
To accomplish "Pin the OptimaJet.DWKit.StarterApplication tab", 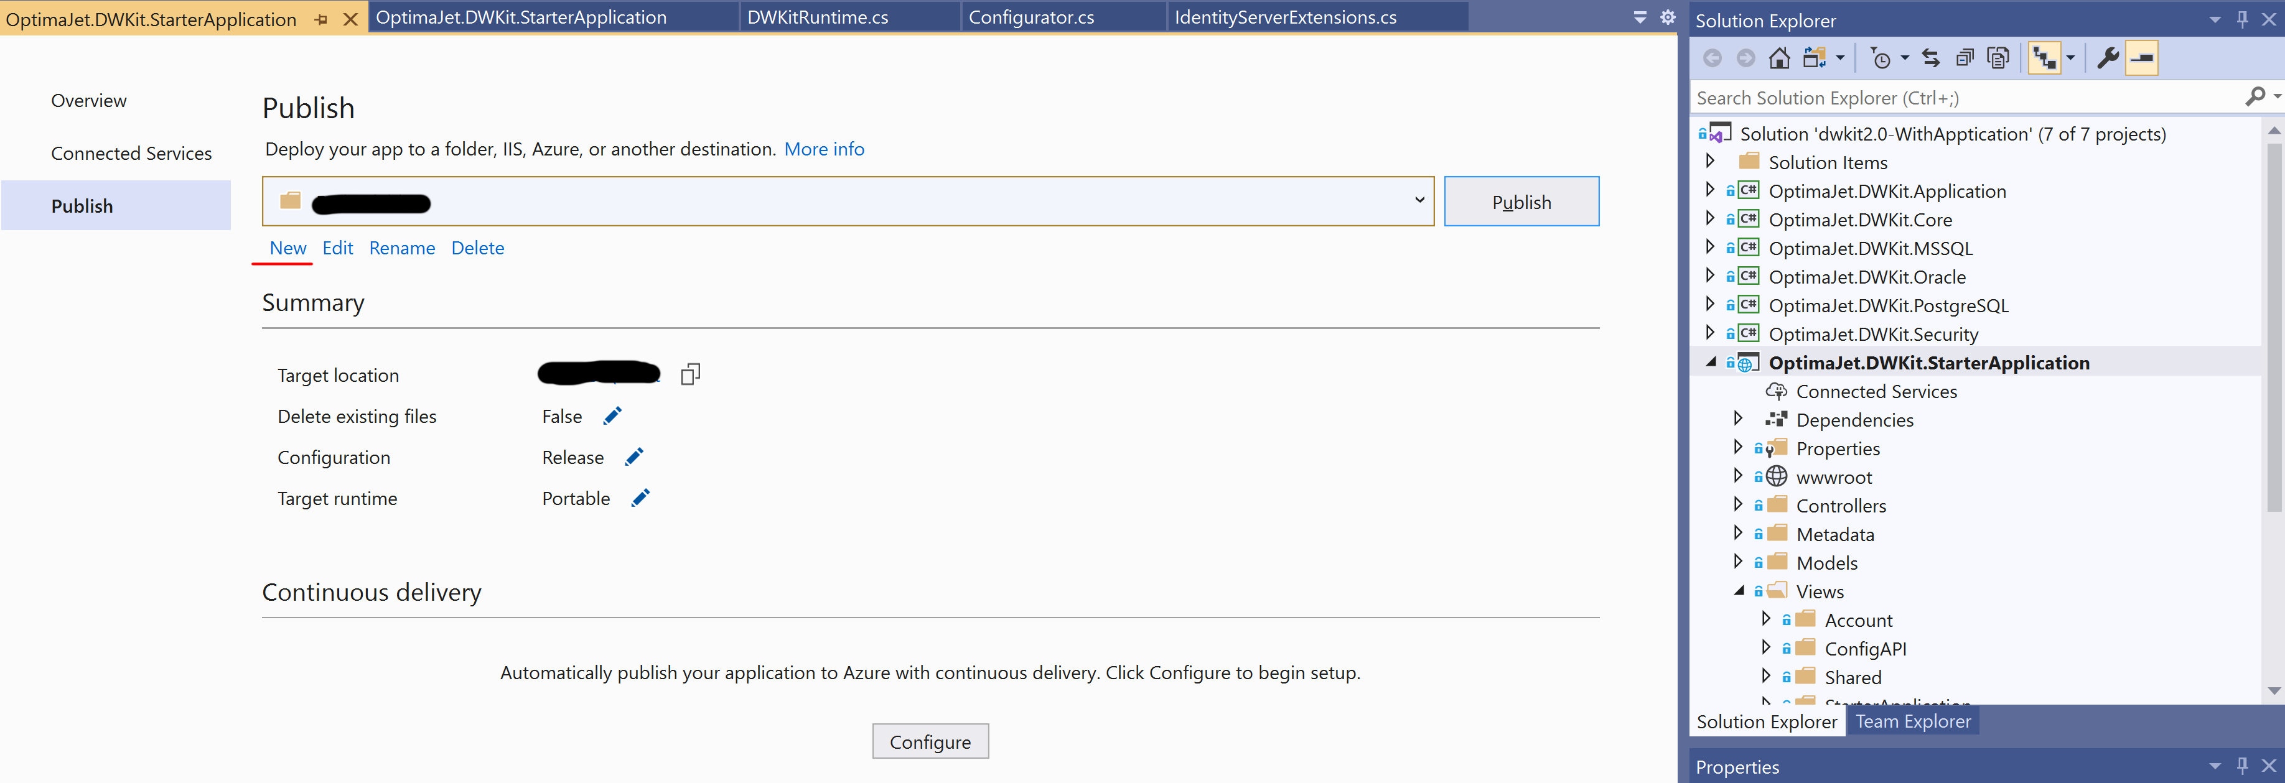I will coord(321,19).
